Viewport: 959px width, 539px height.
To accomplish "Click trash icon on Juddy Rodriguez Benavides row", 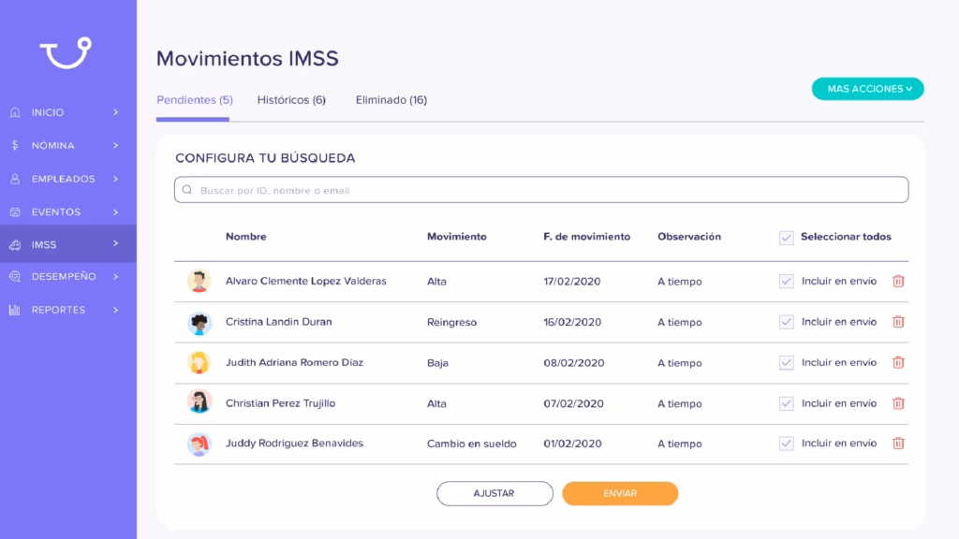I will point(898,443).
